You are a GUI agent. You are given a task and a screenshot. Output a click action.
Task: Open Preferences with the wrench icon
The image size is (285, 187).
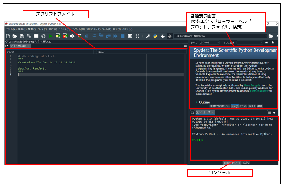(148, 36)
